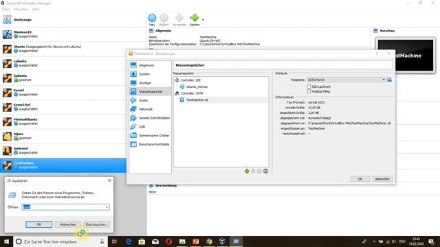Open Opera from the taskbar
The image size is (440, 247).
pyautogui.click(x=168, y=242)
